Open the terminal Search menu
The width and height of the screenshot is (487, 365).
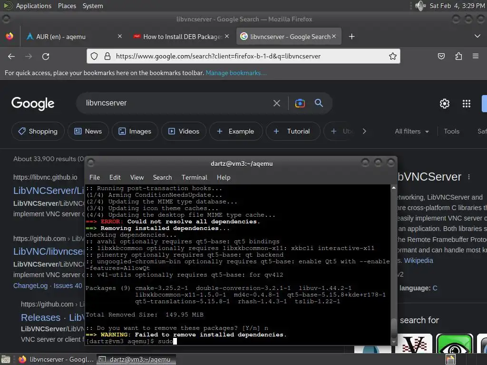pos(163,178)
